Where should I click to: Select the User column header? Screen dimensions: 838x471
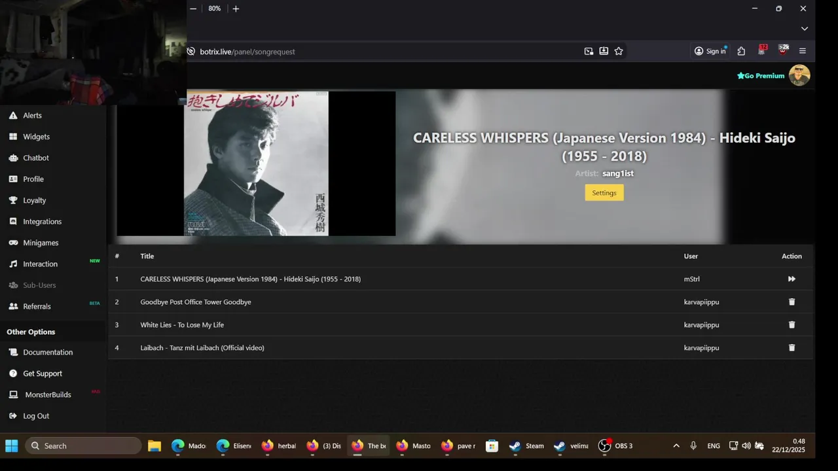(691, 256)
